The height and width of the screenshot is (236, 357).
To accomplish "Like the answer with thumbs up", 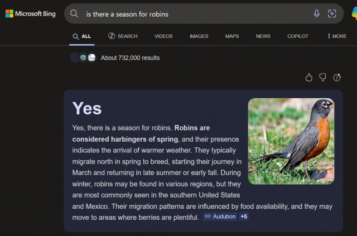I will point(309,77).
